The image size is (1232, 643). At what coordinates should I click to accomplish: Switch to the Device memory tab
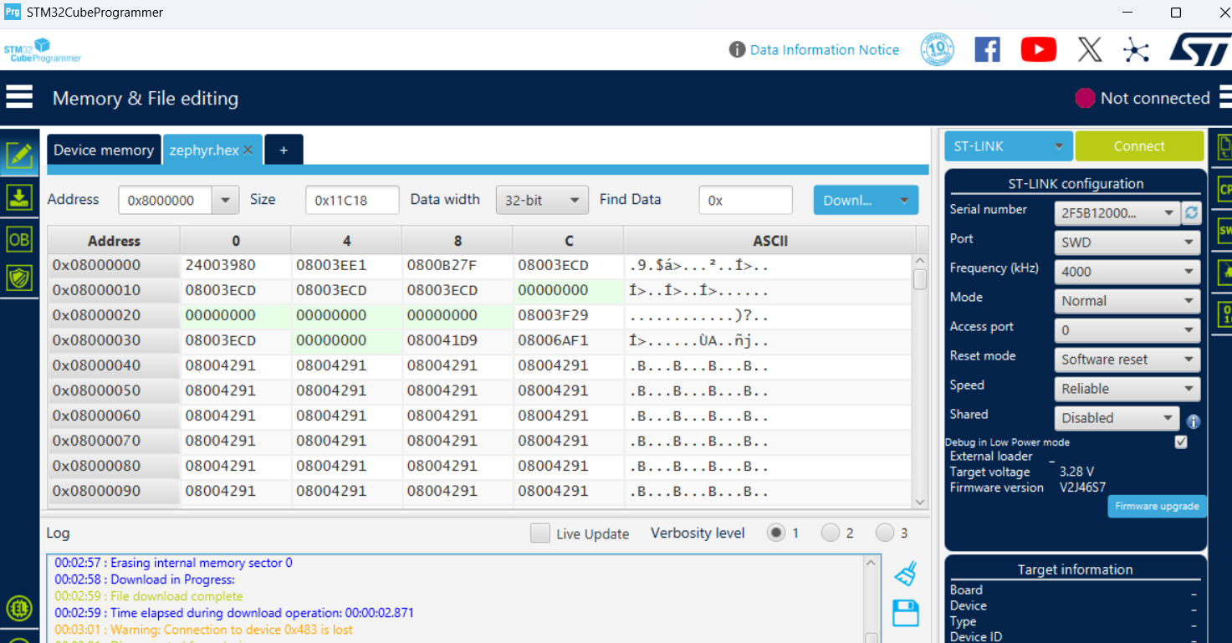[x=104, y=151]
